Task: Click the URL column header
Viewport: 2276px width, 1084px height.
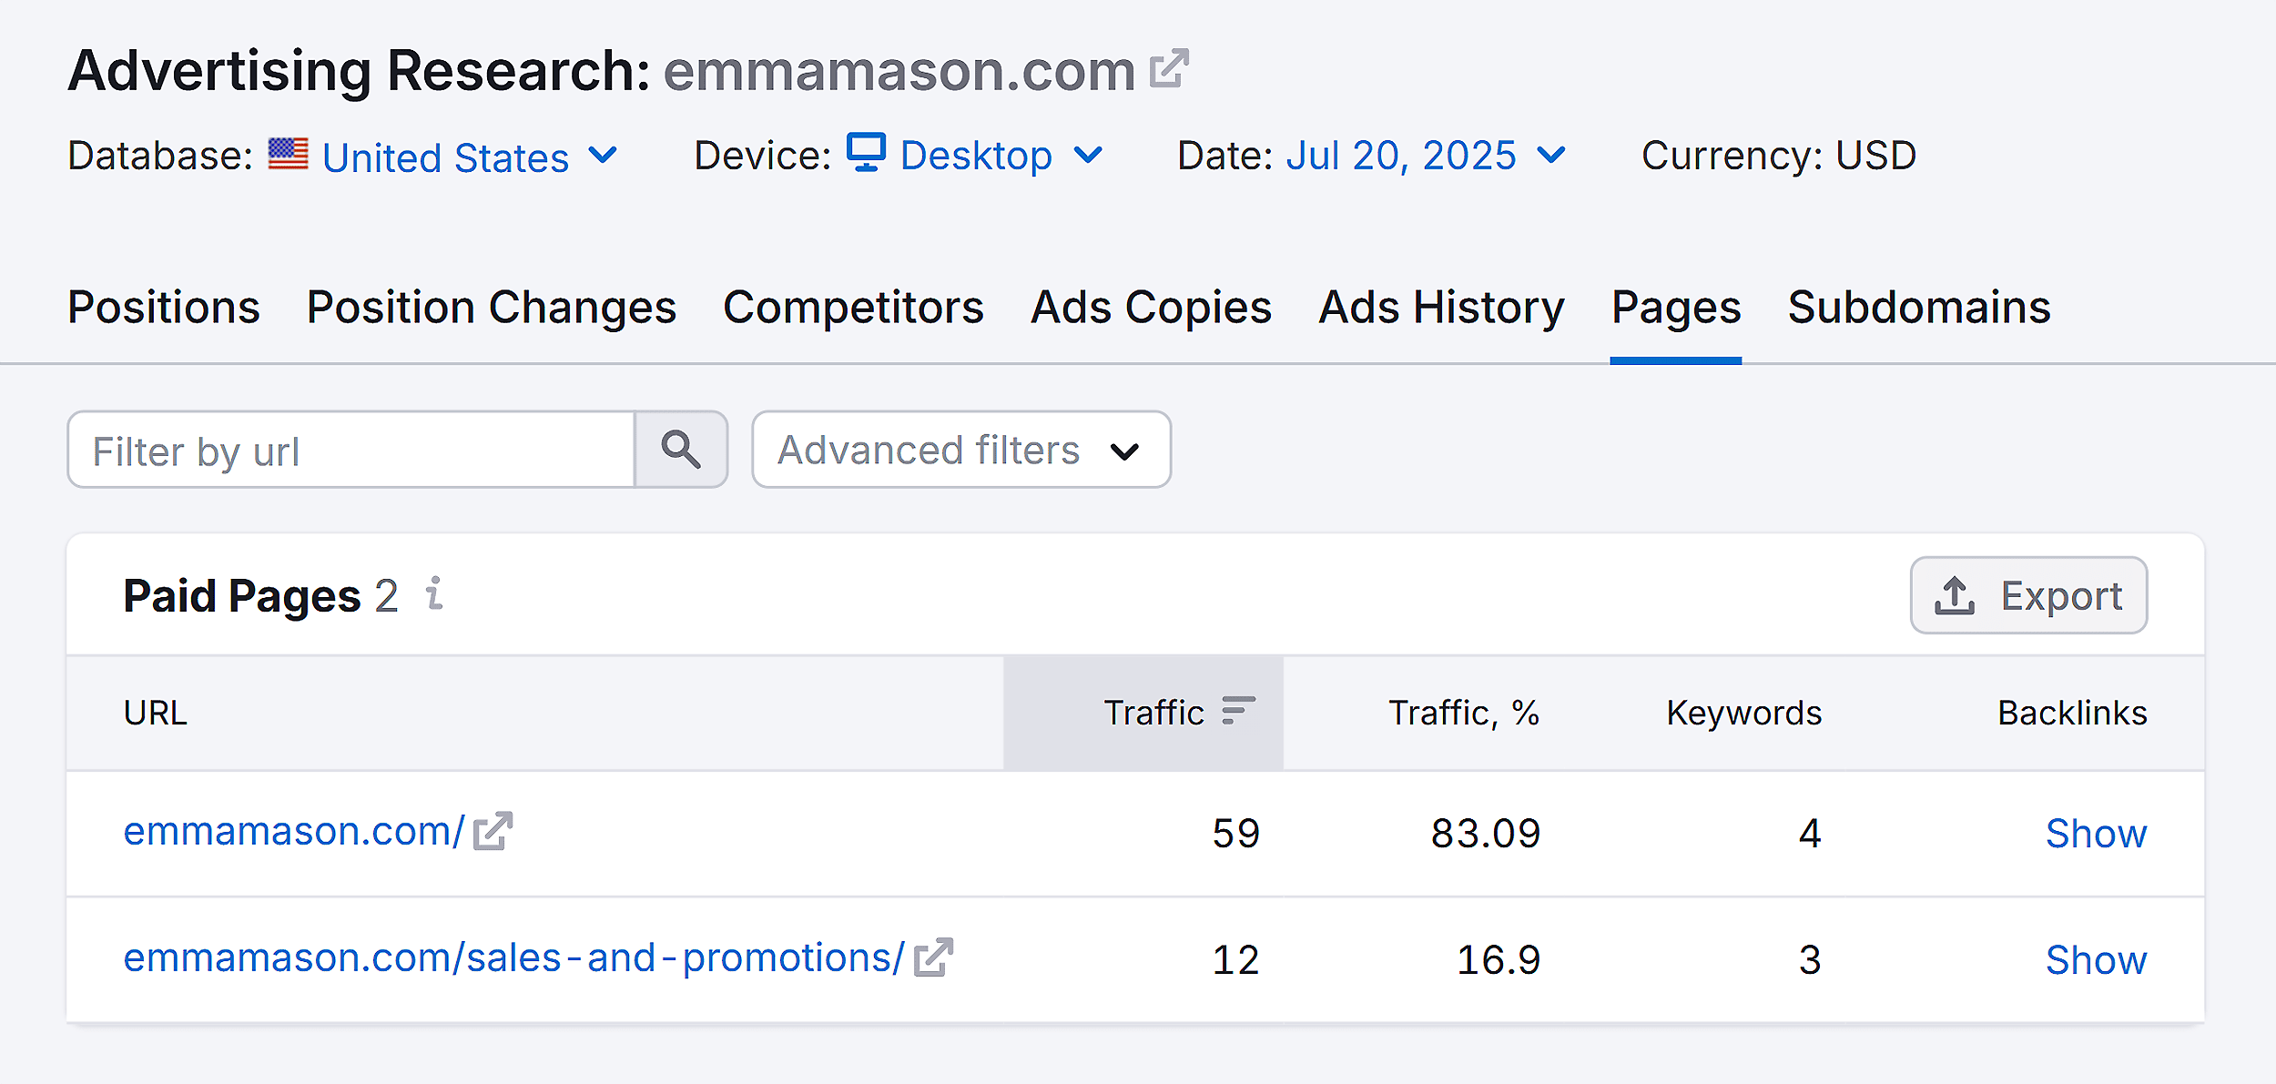Action: [x=155, y=712]
